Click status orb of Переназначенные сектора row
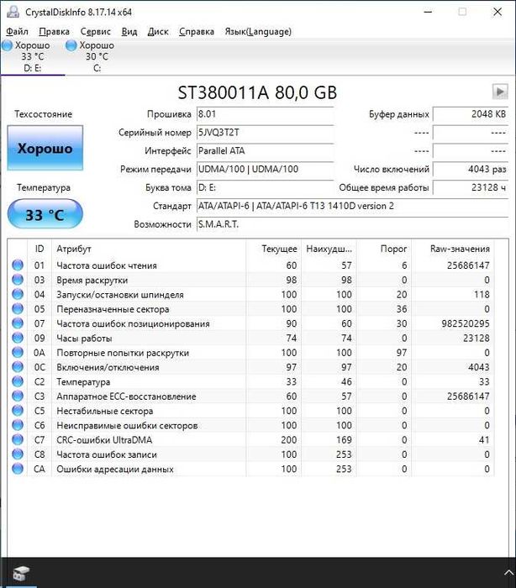The image size is (516, 588). (18, 308)
